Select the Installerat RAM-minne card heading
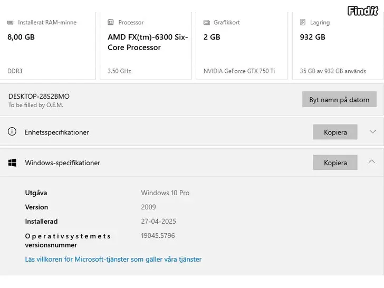384x288 pixels. (x=47, y=22)
